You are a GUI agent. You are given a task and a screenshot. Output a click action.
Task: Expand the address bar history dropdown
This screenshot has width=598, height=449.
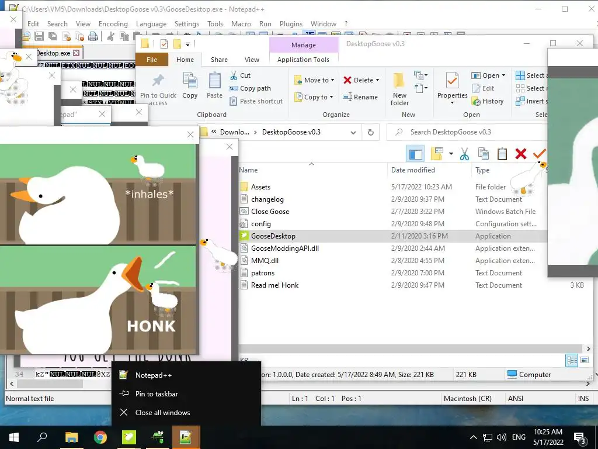[x=353, y=133]
